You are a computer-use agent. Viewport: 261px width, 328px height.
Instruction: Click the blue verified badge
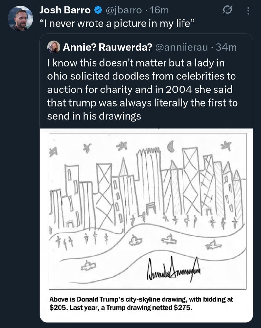coord(98,10)
